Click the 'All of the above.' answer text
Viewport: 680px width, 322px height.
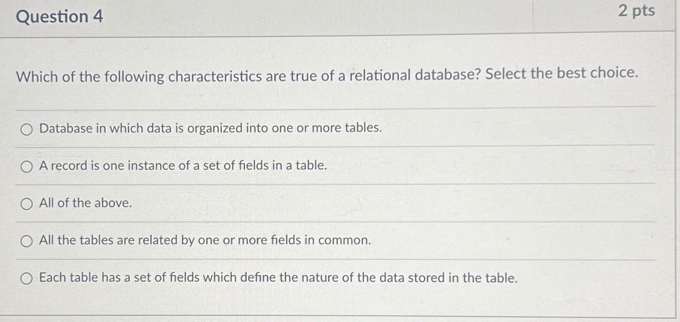coord(85,203)
